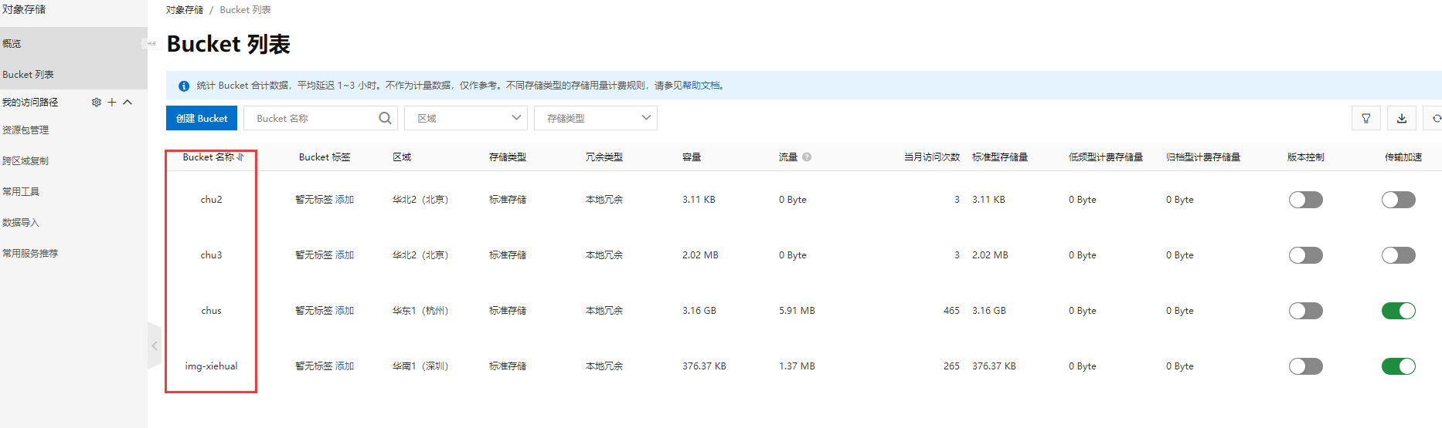The image size is (1442, 428).
Task: Open the filter funnel icon button
Action: [x=1366, y=118]
